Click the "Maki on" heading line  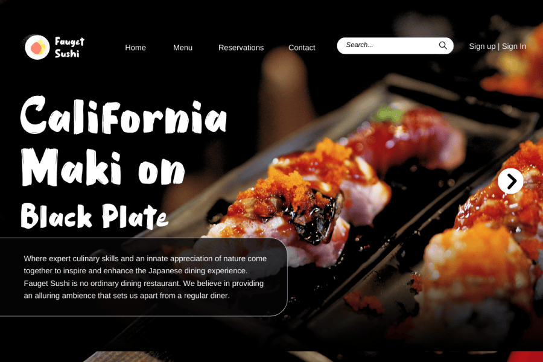(x=103, y=168)
